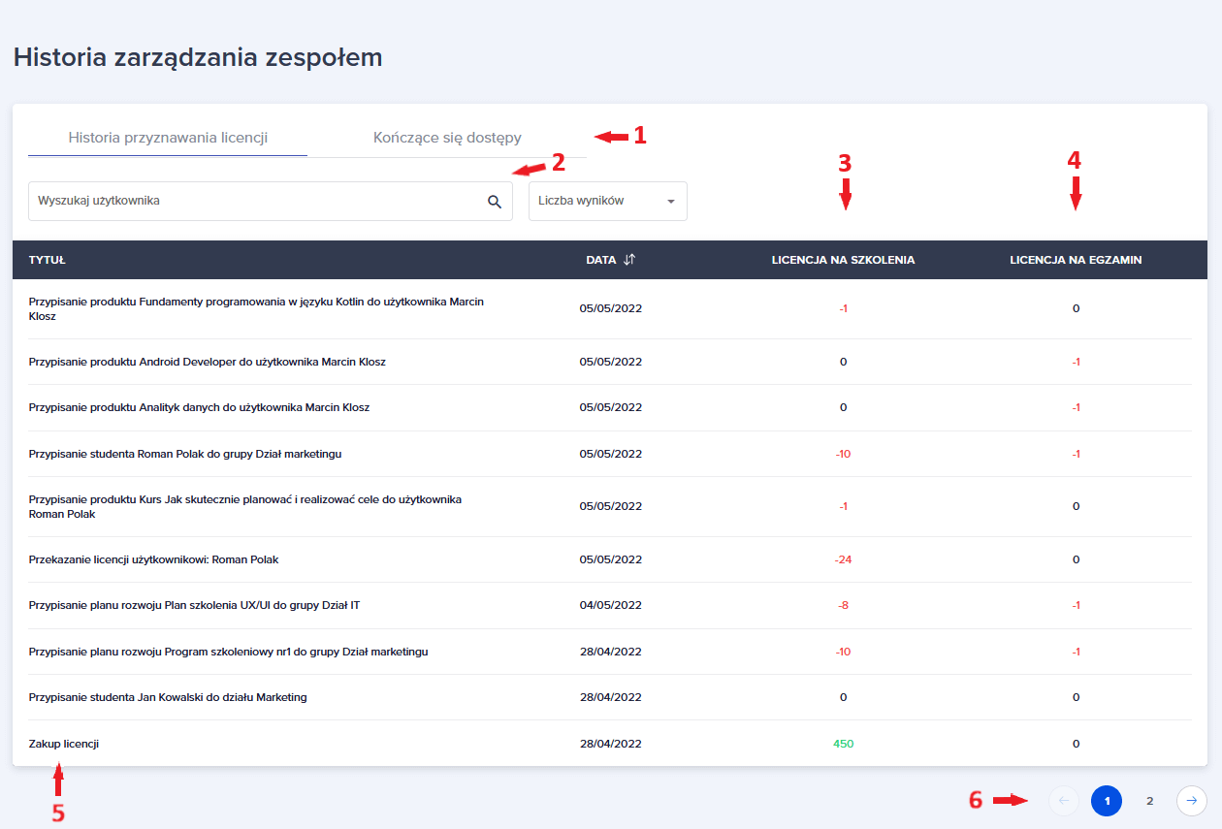Click the previous page arrow button
This screenshot has height=829, width=1222.
point(1063,801)
